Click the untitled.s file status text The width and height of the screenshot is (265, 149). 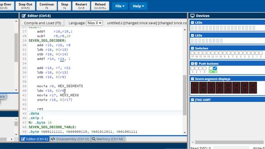click(147, 23)
